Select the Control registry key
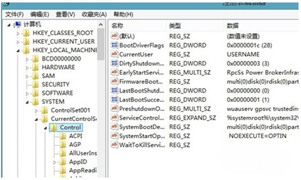The width and height of the screenshot is (301, 180). coord(70,128)
